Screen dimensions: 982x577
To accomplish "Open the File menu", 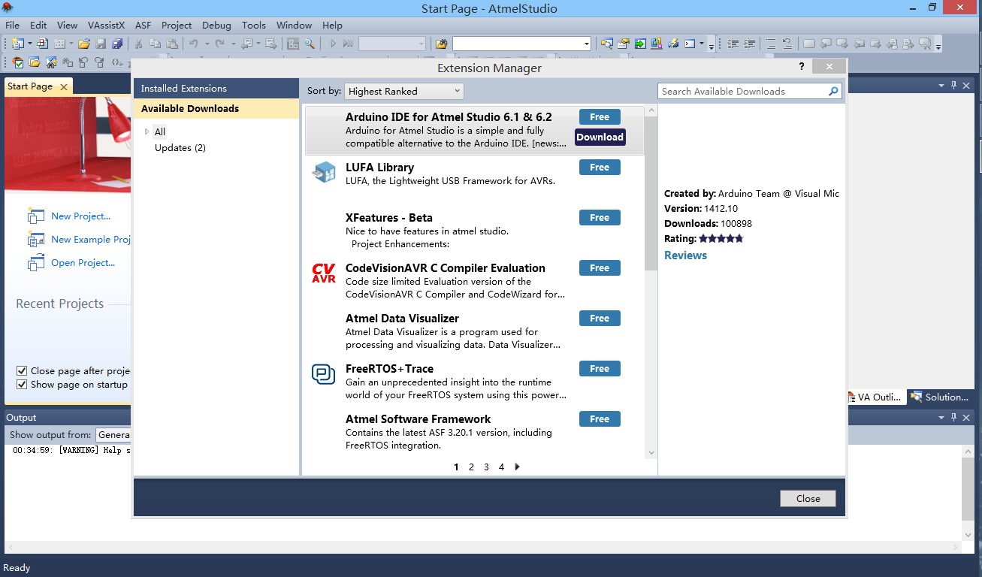I will click(x=12, y=25).
